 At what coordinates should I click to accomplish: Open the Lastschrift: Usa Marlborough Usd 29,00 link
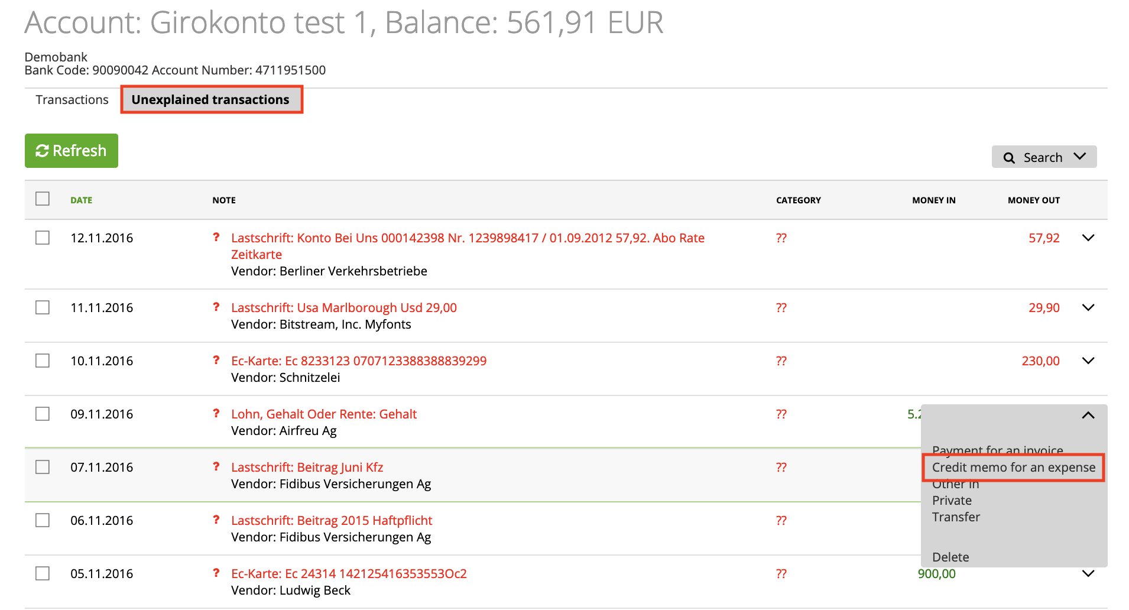[343, 308]
